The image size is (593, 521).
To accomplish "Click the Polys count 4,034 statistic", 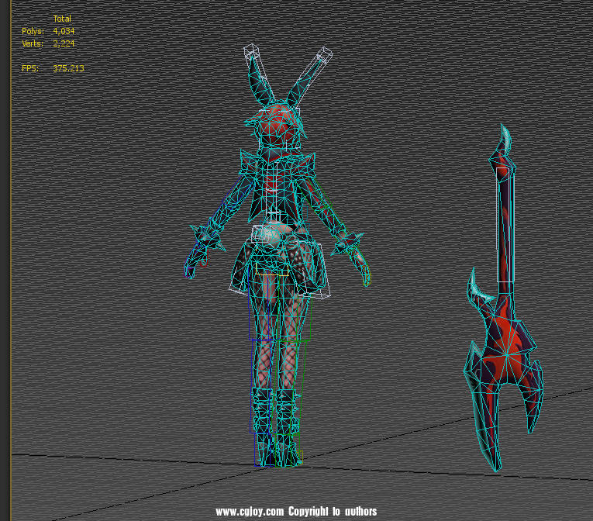I will point(64,31).
